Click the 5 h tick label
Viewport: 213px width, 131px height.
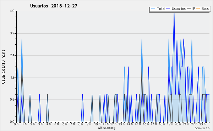[x=56, y=124]
